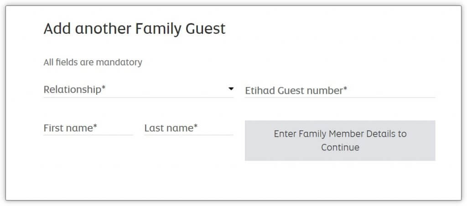Click the "All fields are mandatory" note
The height and width of the screenshot is (206, 467).
(x=93, y=62)
